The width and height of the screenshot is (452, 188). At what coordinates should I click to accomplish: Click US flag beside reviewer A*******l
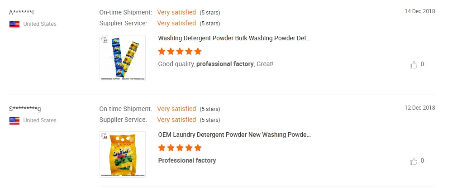tap(14, 24)
